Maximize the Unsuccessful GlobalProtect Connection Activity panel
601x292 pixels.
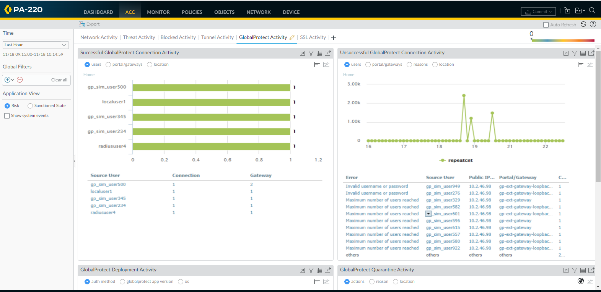566,54
